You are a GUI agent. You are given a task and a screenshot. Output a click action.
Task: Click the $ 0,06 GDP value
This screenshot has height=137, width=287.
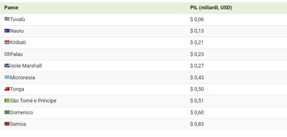tap(197, 19)
